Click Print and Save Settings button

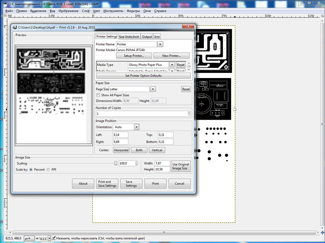tap(107, 183)
